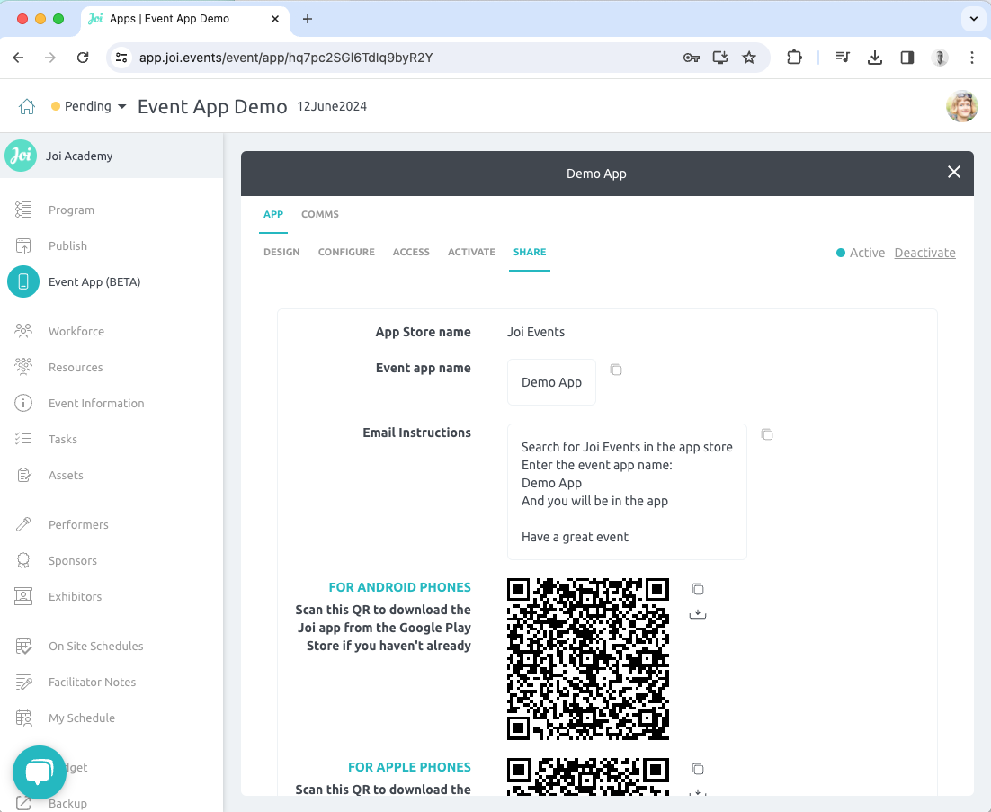Image resolution: width=991 pixels, height=812 pixels.
Task: Copy the Android QR code
Action: (698, 589)
